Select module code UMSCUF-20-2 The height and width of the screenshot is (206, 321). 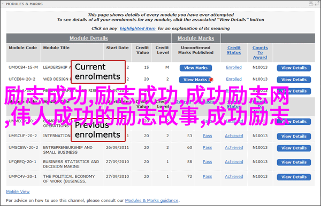(22, 136)
